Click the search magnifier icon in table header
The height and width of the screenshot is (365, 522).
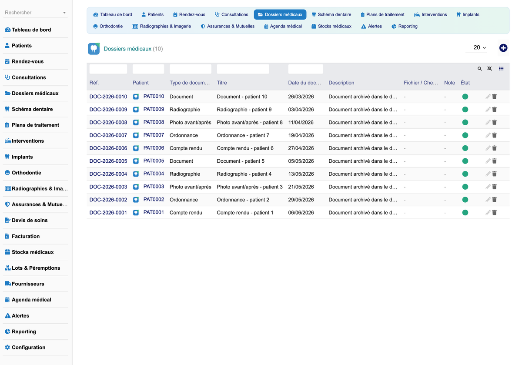[480, 69]
